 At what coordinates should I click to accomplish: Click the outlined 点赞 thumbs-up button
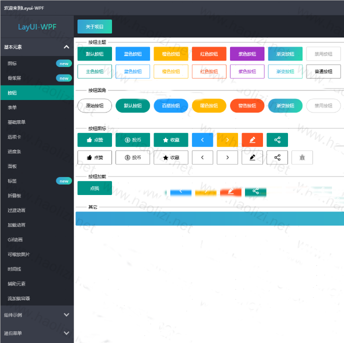[94, 157]
